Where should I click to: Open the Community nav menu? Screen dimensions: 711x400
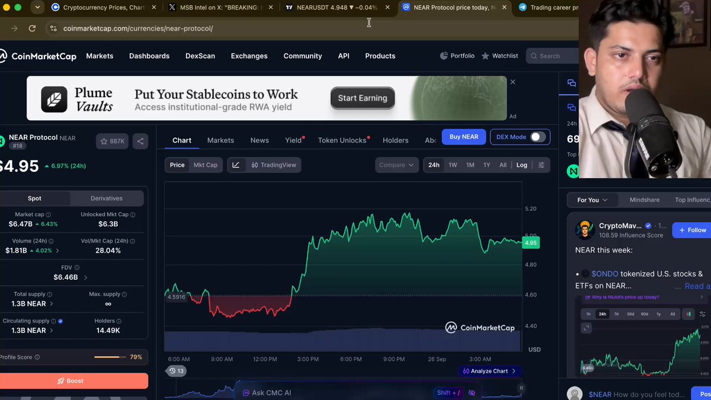coord(303,56)
